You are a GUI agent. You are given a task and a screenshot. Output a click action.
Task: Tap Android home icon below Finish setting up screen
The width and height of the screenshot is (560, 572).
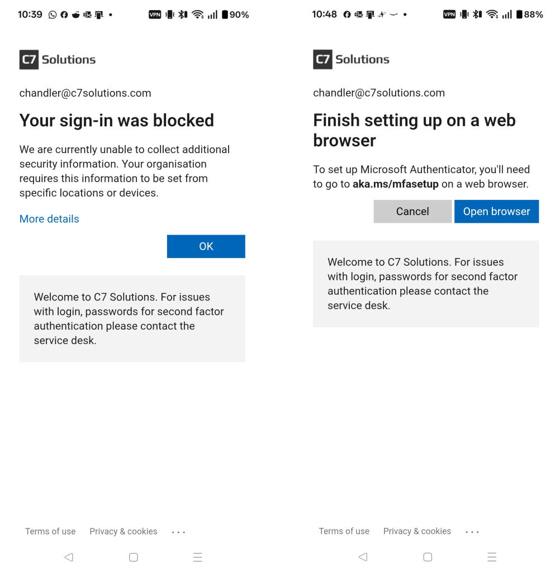(x=428, y=557)
